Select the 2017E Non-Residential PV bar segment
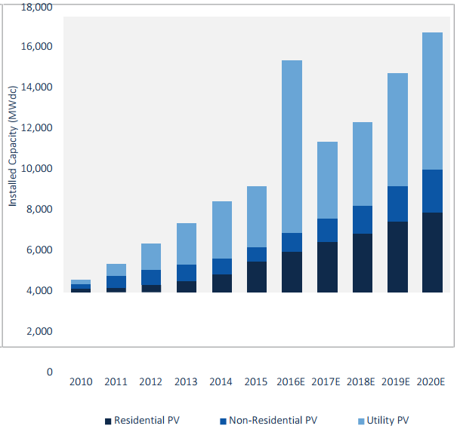 point(327,231)
